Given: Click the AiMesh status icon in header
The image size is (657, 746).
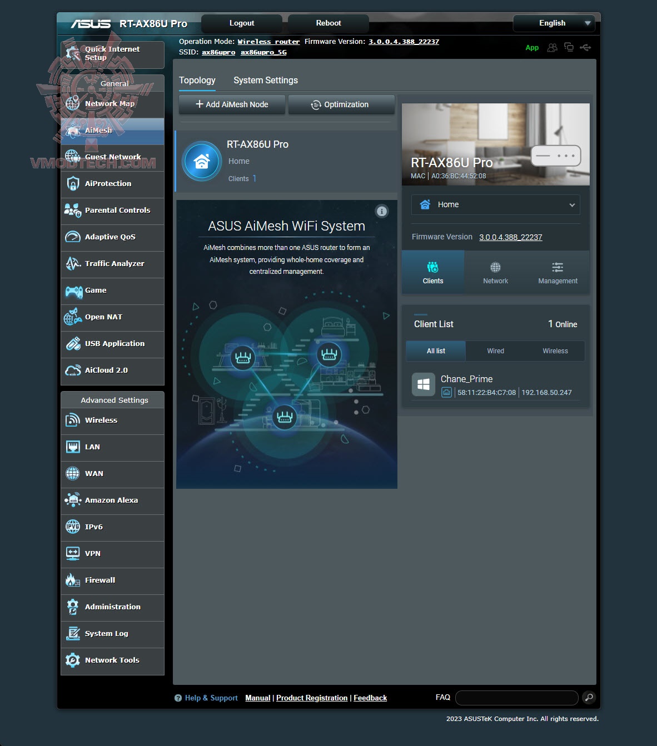Looking at the screenshot, I should point(569,47).
